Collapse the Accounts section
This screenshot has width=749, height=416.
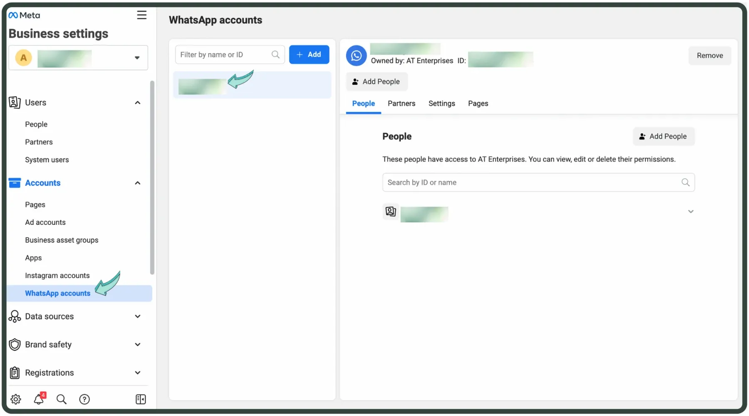(138, 183)
